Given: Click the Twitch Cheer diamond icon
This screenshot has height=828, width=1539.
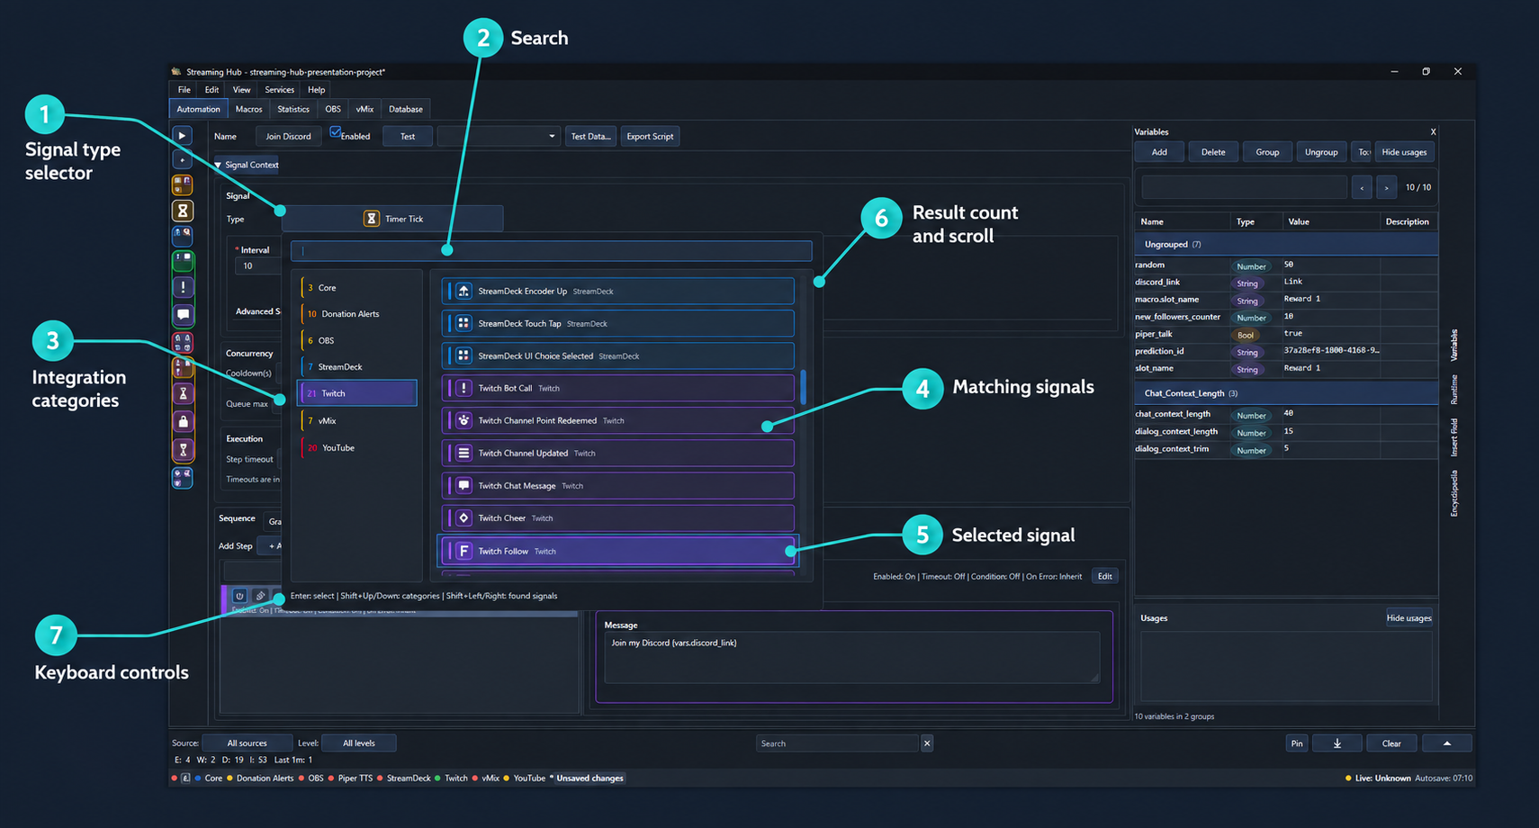Looking at the screenshot, I should click(x=463, y=517).
